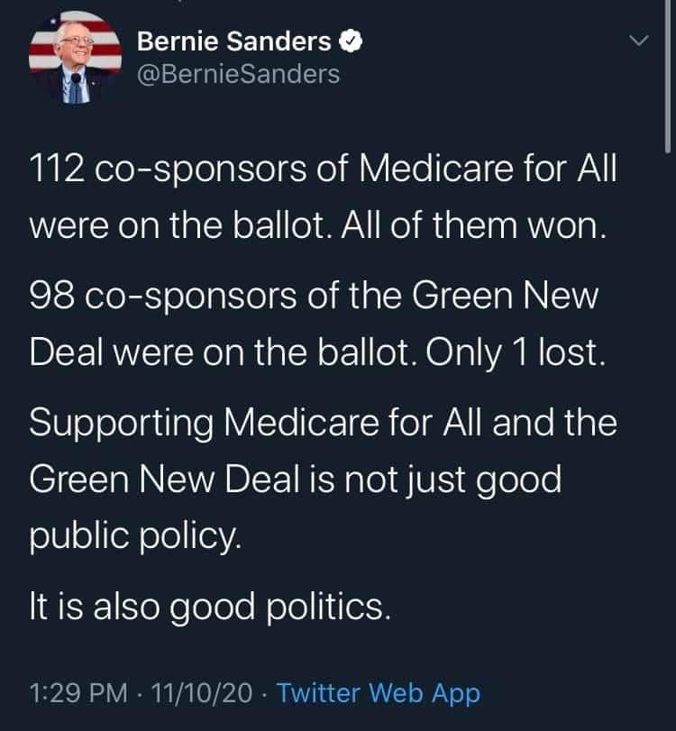676x731 pixels.
Task: Open the tweet options chevron menu
Action: [x=638, y=42]
